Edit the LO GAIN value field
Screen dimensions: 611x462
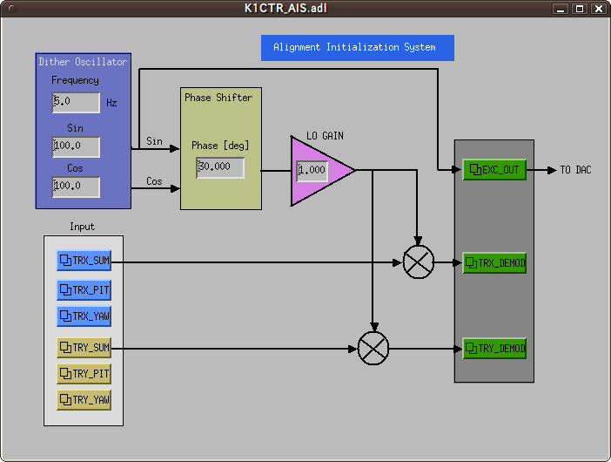(312, 171)
